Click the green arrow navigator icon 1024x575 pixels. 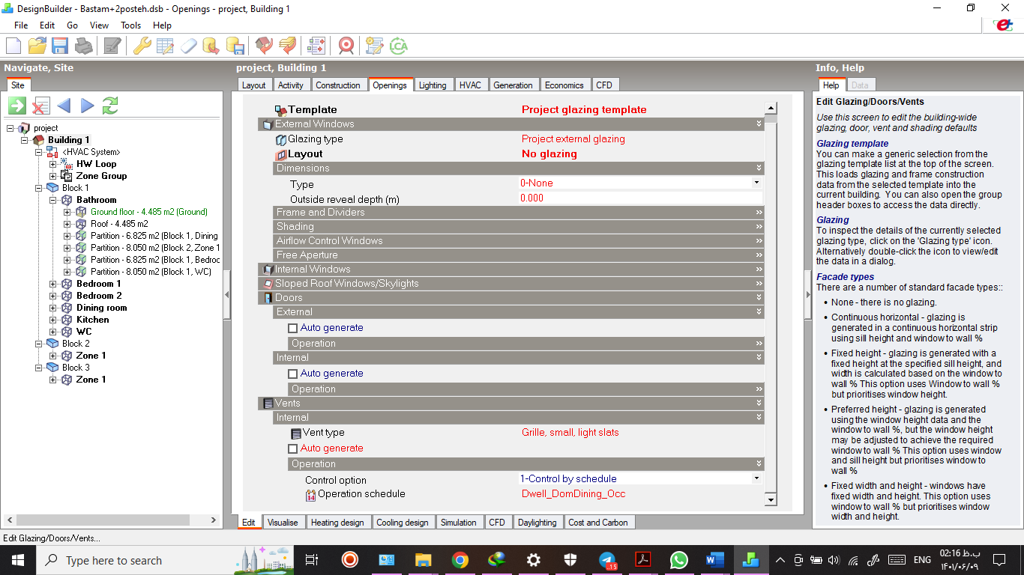click(17, 106)
